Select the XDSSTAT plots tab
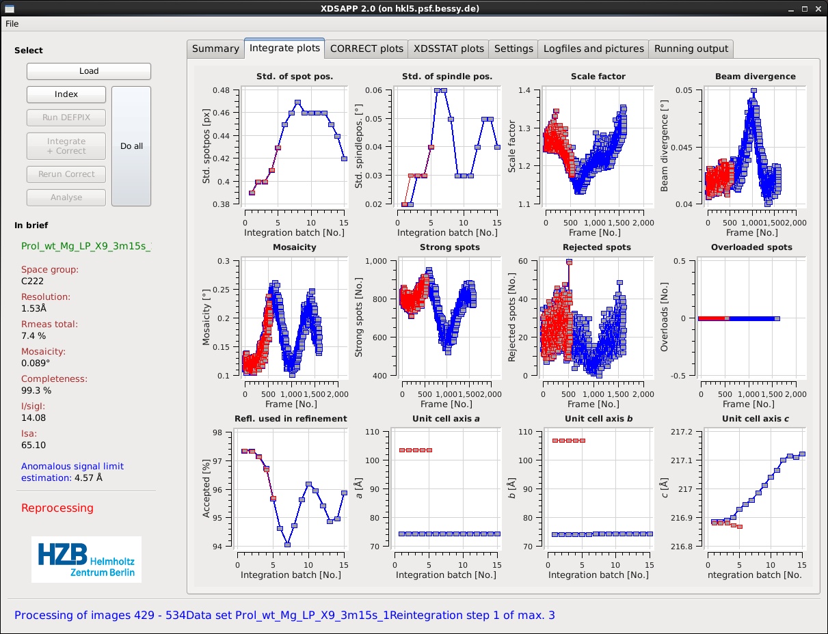Screen dimensions: 828x634 coord(448,49)
